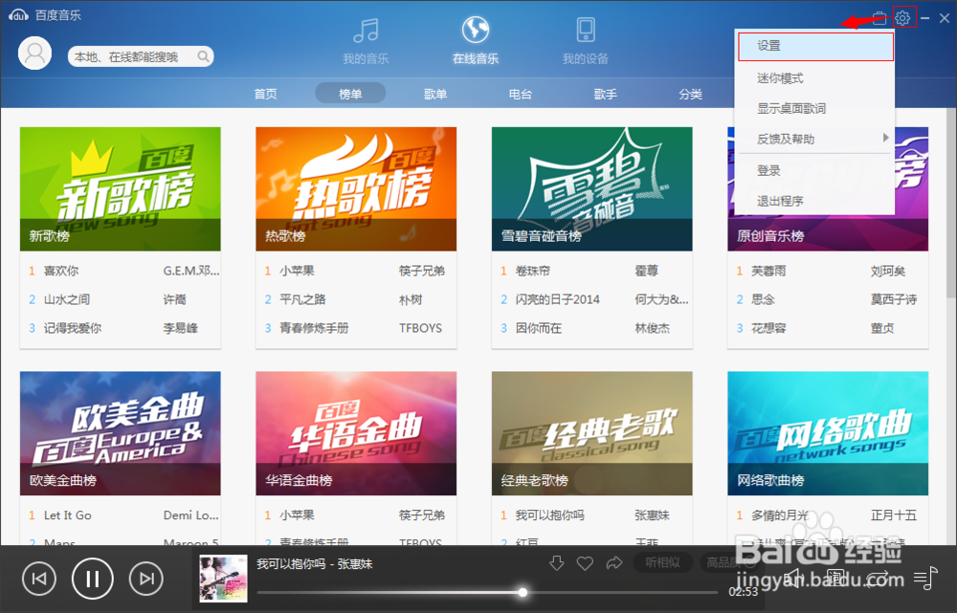The height and width of the screenshot is (613, 957).
Task: Open the 在线音乐 globe tab
Action: tap(476, 41)
